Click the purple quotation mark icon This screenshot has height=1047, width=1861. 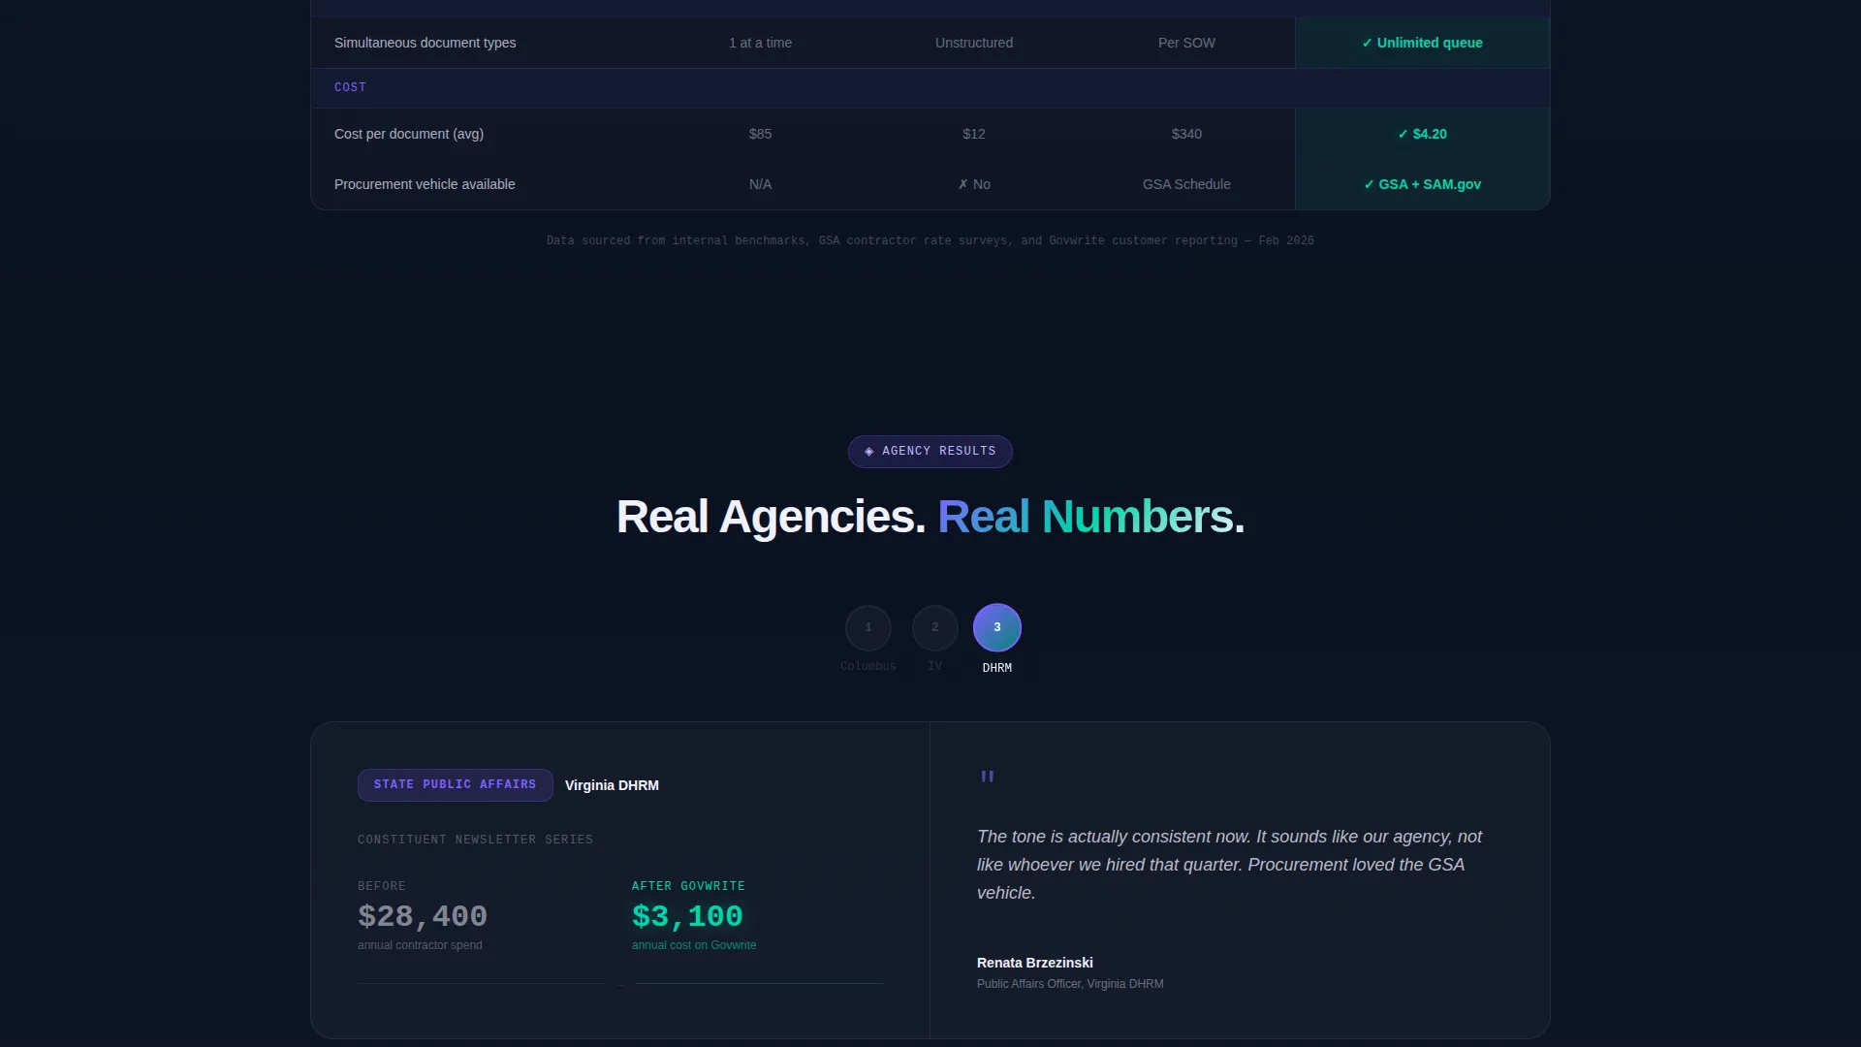[x=987, y=777]
